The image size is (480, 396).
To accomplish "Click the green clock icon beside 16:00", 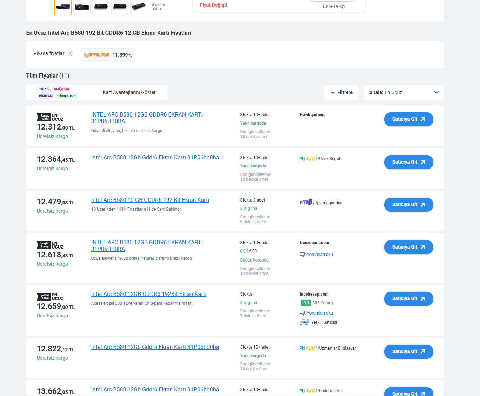I will [x=243, y=251].
